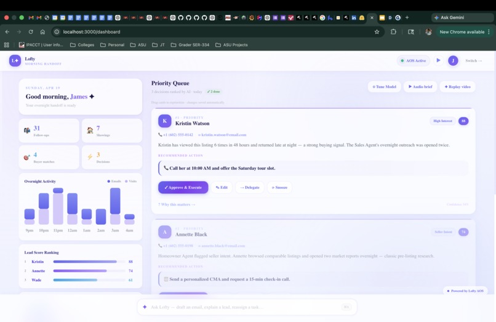This screenshot has height=322, width=496.
Task: Delegate Kristin Watson's task
Action: [x=250, y=187]
